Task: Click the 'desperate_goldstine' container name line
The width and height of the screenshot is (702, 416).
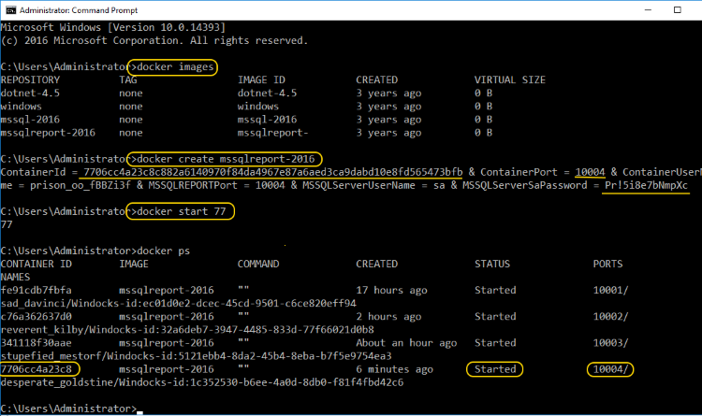Action: point(202,382)
